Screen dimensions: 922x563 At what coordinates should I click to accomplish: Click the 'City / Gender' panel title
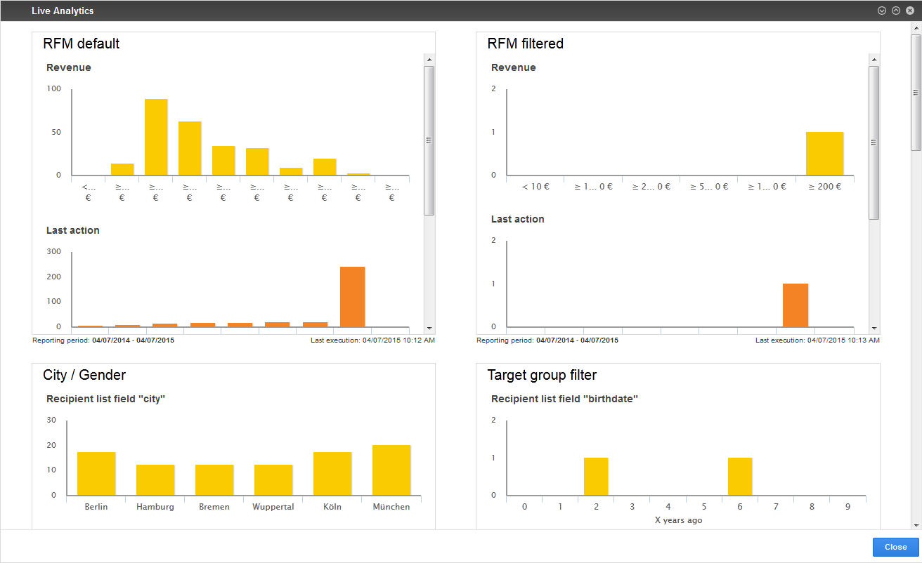pos(84,375)
